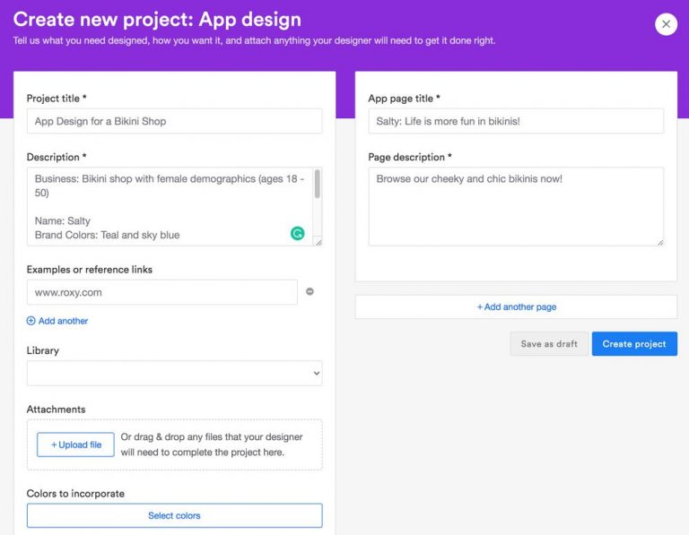Click inside the Description text area
This screenshot has height=535, width=689.
[x=161, y=206]
